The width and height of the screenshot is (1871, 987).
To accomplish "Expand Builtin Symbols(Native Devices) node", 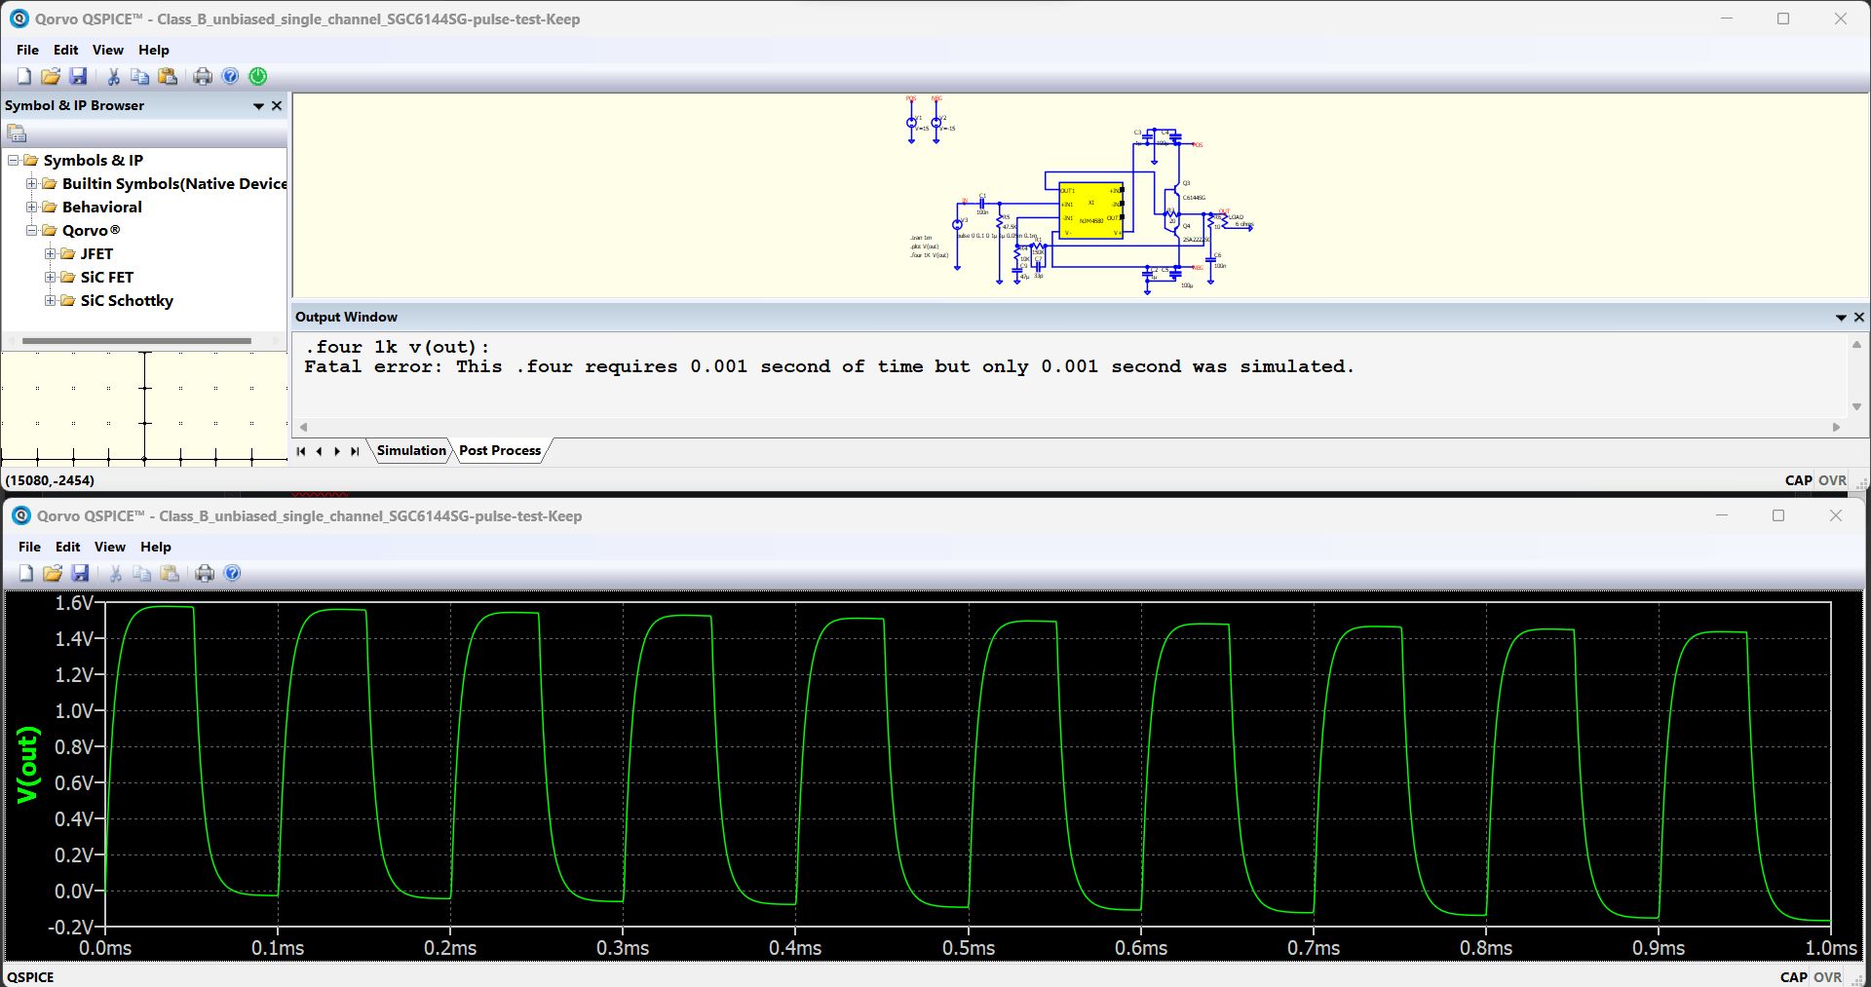I will [32, 183].
